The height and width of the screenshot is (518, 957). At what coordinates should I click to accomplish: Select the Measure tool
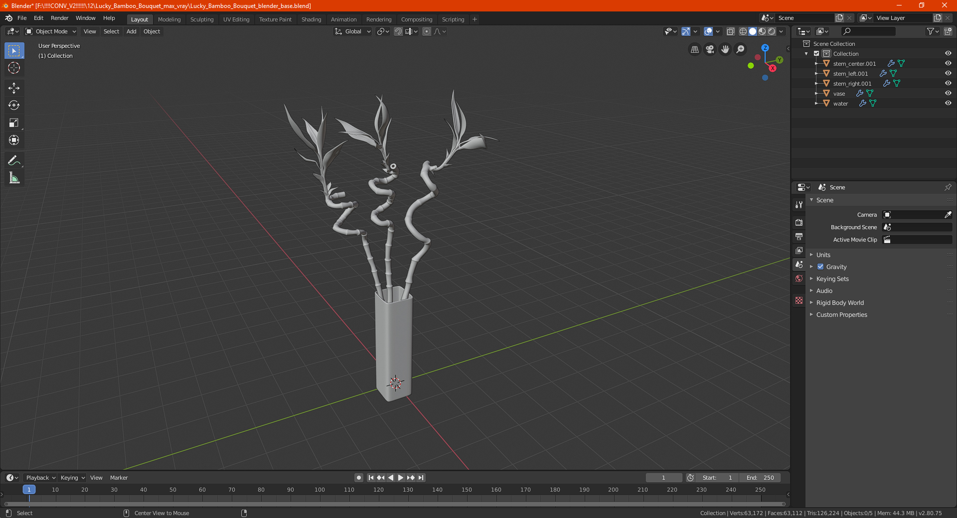pos(14,178)
